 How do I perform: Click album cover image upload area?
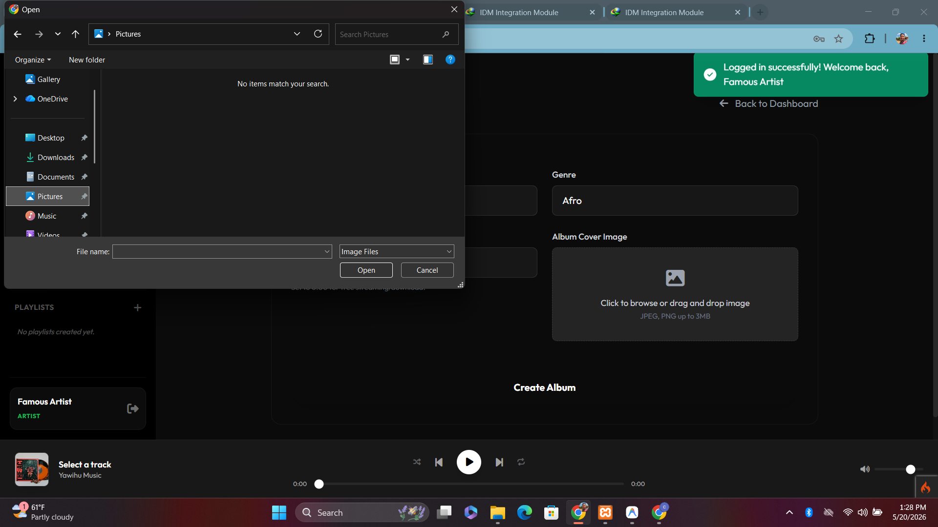(675, 294)
